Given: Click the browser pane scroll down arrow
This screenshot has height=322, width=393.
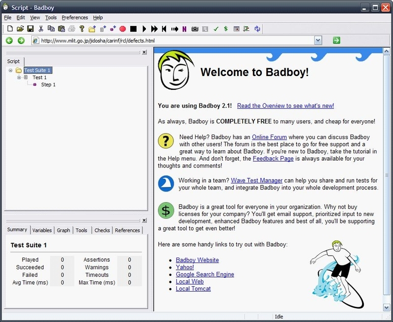Looking at the screenshot, I should [386, 307].
